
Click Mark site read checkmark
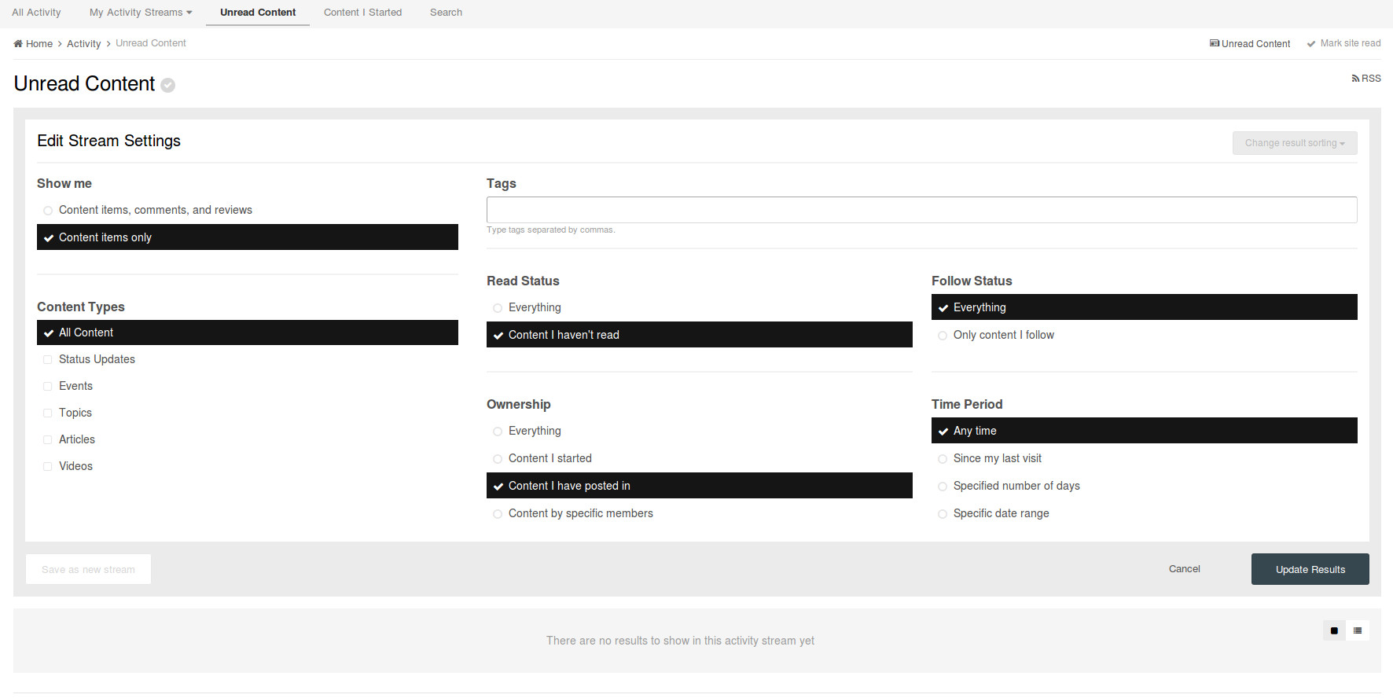[x=1311, y=44]
